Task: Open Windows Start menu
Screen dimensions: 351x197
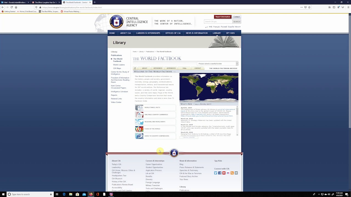Action: (x=3, y=194)
